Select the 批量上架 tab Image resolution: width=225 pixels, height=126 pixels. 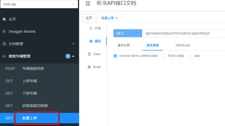coord(108,18)
